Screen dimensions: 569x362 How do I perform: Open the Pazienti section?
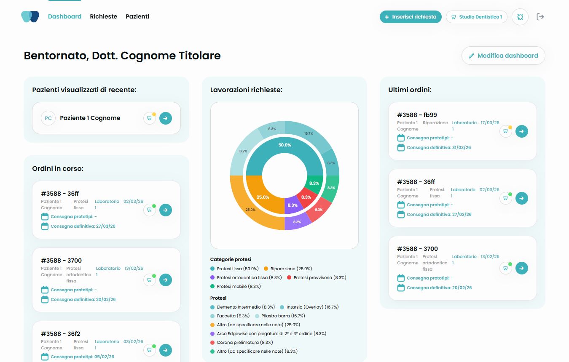point(137,16)
